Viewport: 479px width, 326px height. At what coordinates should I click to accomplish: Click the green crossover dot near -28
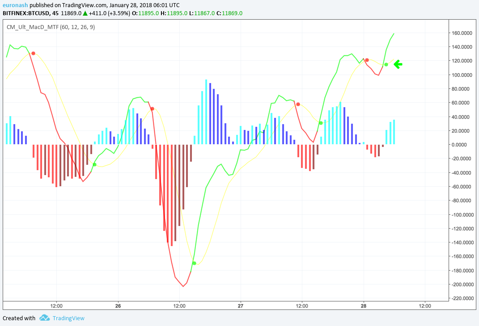94,164
